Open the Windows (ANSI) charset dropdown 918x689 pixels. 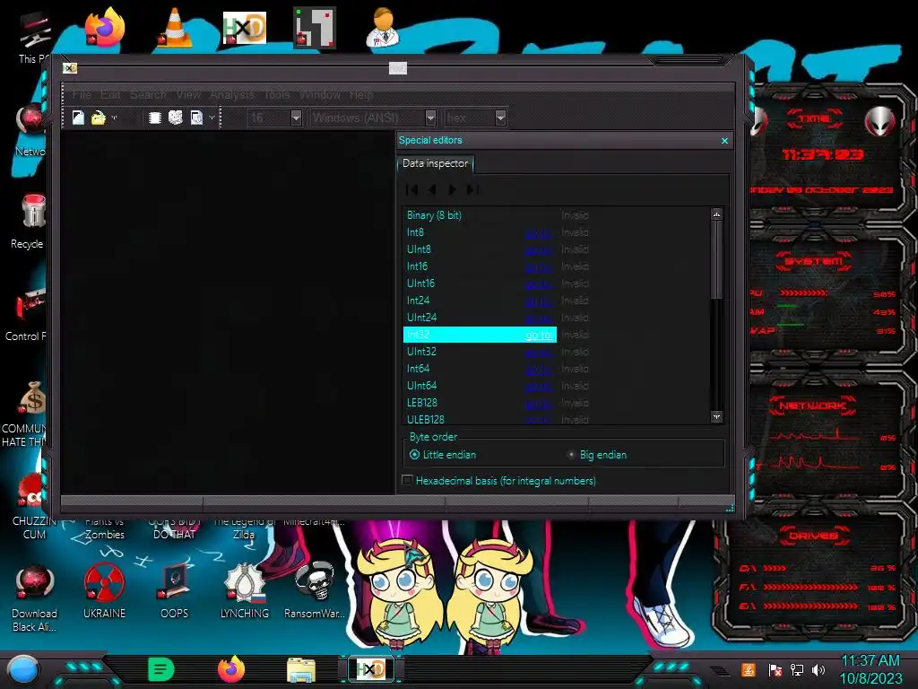[430, 118]
